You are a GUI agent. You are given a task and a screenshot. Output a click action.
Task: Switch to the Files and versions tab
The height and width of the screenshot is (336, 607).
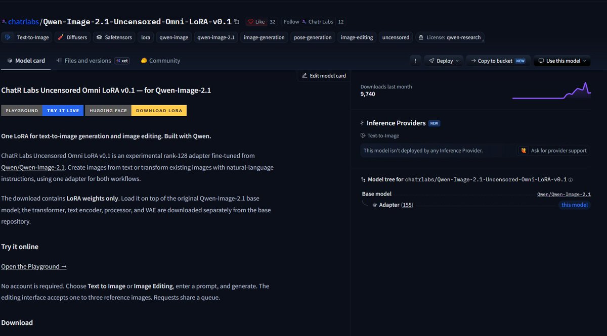93,61
